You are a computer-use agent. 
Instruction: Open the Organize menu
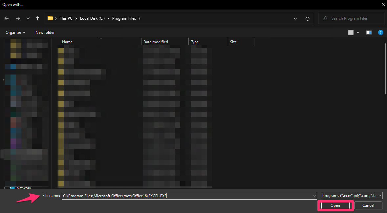(15, 32)
